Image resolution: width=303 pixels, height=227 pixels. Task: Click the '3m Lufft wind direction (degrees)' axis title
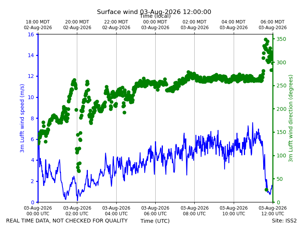[291, 118]
